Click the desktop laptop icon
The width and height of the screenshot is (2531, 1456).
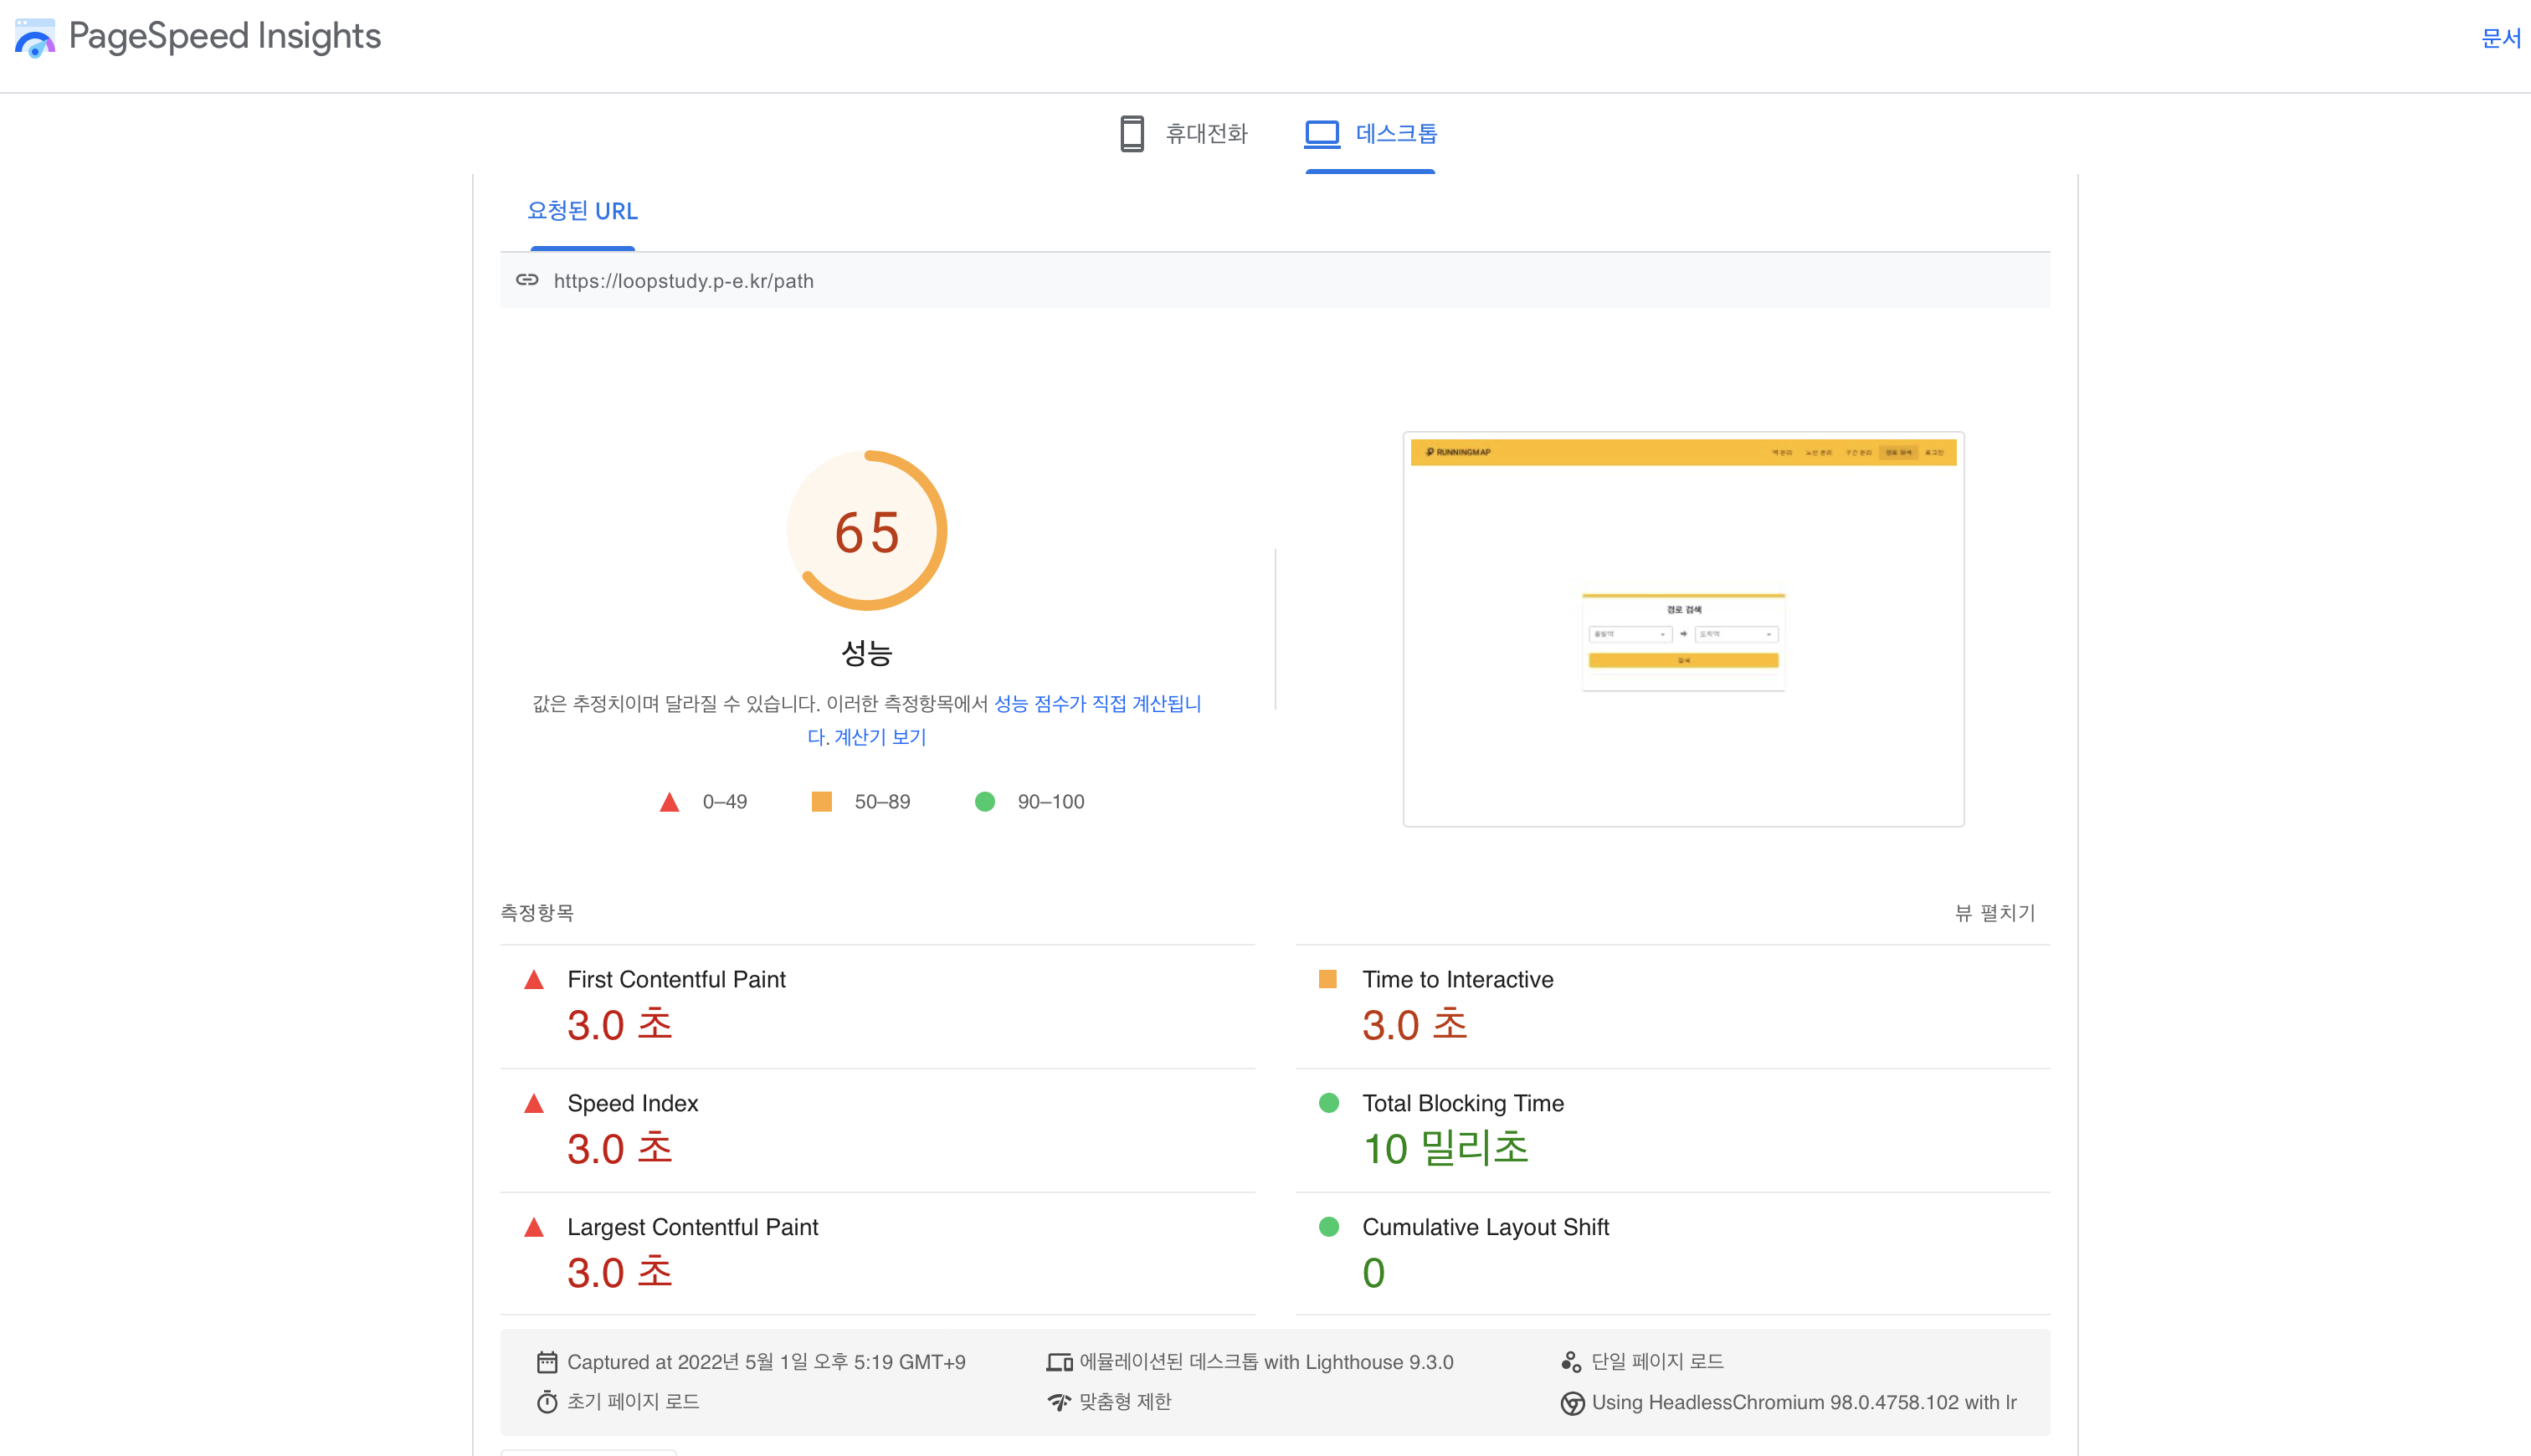click(1321, 133)
